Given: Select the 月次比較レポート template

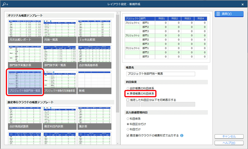Looking at the screenshot, I should 25,31.
